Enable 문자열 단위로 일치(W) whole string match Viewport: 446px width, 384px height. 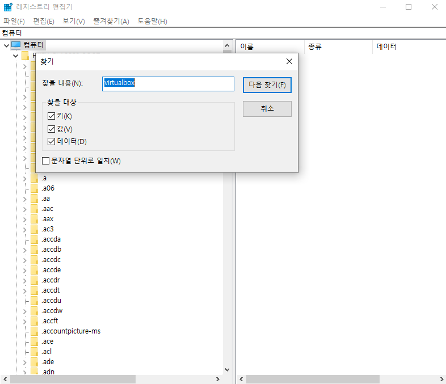45,161
